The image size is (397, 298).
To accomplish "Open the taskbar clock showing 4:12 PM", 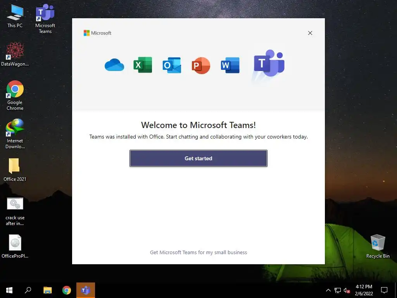I will click(364, 290).
